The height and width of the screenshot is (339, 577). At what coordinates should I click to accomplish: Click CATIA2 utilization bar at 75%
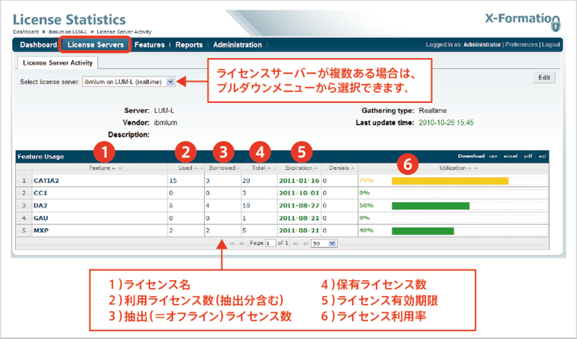(x=450, y=181)
